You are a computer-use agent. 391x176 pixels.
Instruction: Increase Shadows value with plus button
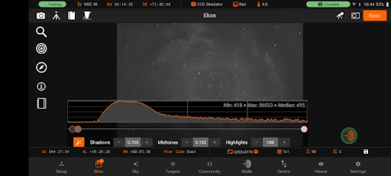coord(147,142)
